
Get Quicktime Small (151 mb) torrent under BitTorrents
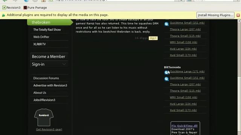pyautogui.click(x=187, y=78)
